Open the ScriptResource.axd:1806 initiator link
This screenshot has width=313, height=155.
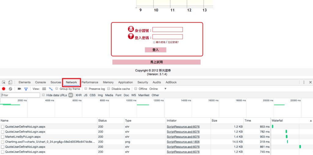[x=183, y=142]
